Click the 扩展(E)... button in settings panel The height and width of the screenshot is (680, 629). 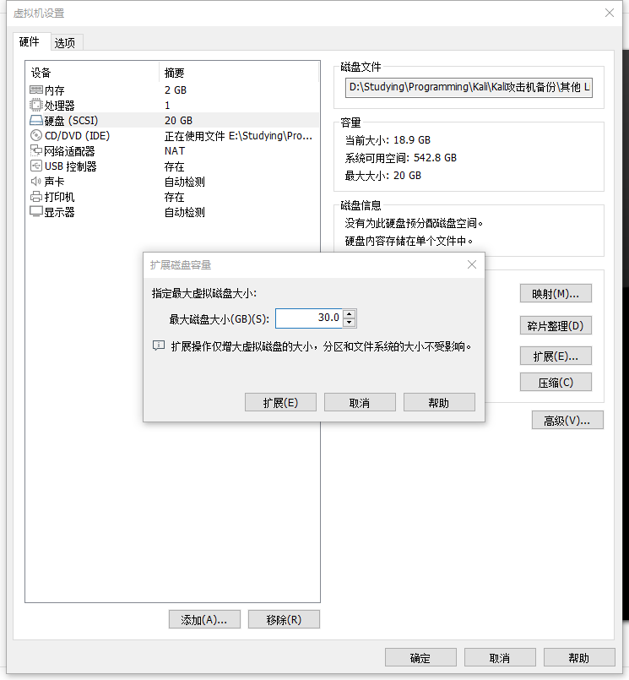point(556,356)
